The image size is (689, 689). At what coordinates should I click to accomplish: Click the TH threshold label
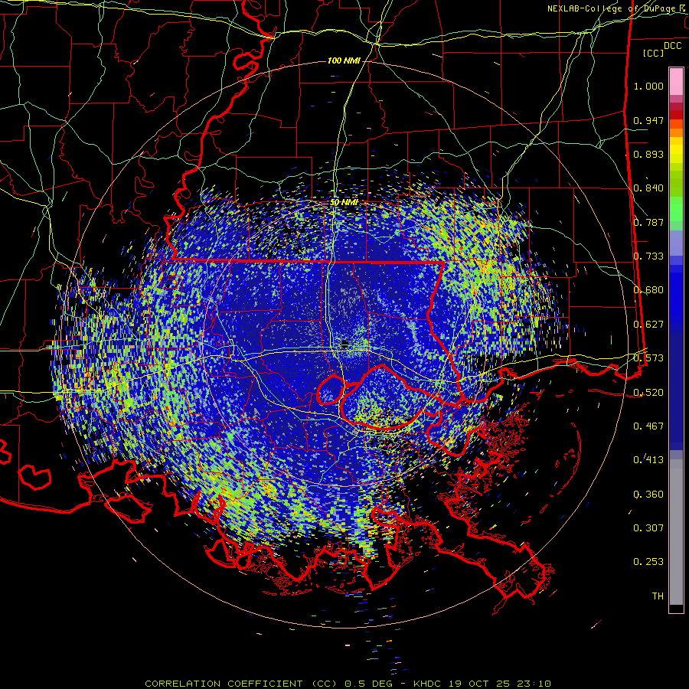tap(658, 596)
